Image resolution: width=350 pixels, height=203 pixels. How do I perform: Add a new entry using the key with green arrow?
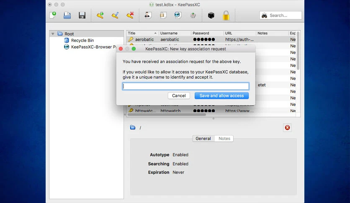coord(100,15)
